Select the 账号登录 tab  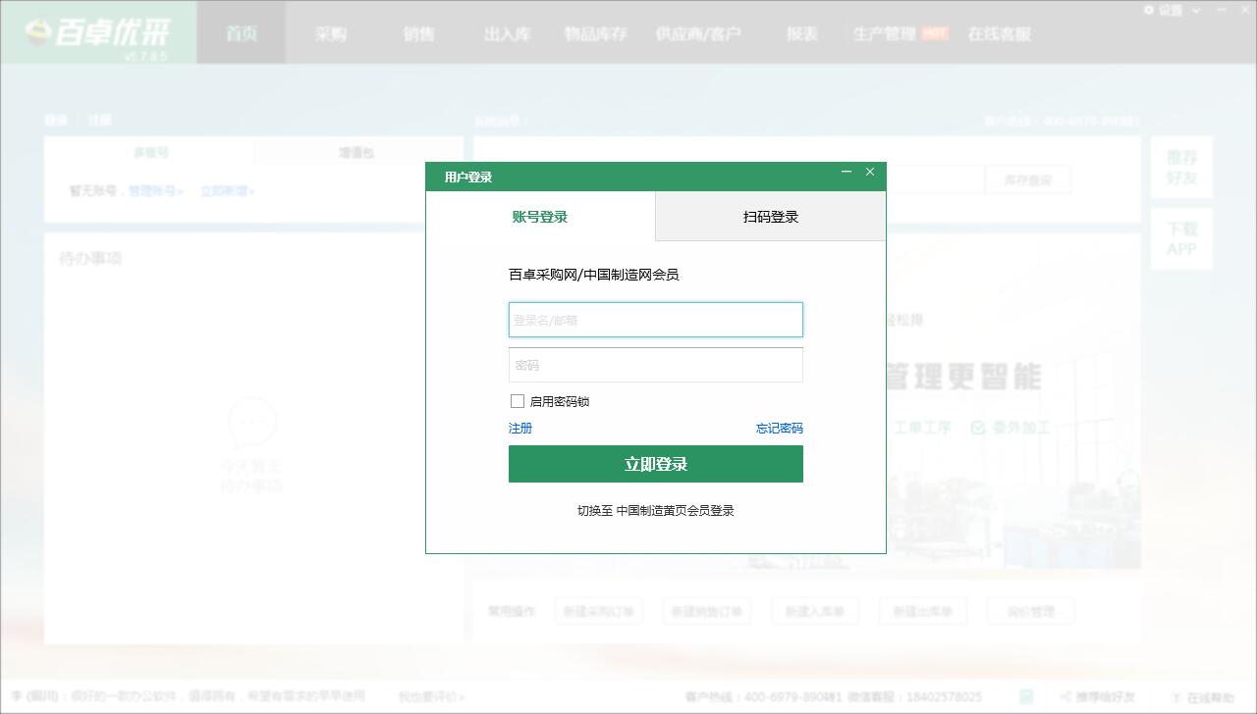point(538,216)
